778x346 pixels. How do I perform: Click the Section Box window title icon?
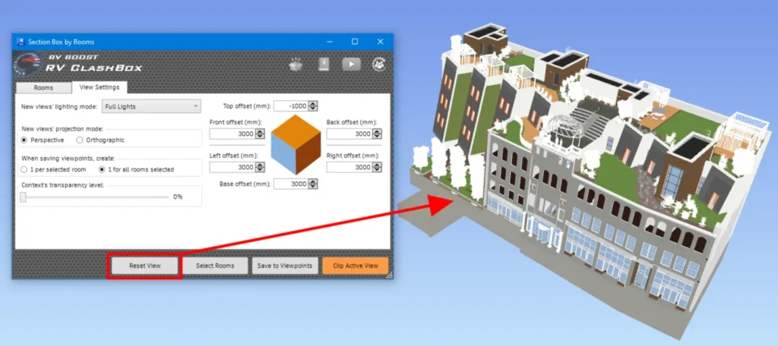coord(20,42)
